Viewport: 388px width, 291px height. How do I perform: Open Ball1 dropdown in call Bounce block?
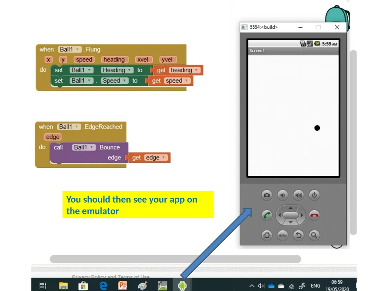point(84,147)
